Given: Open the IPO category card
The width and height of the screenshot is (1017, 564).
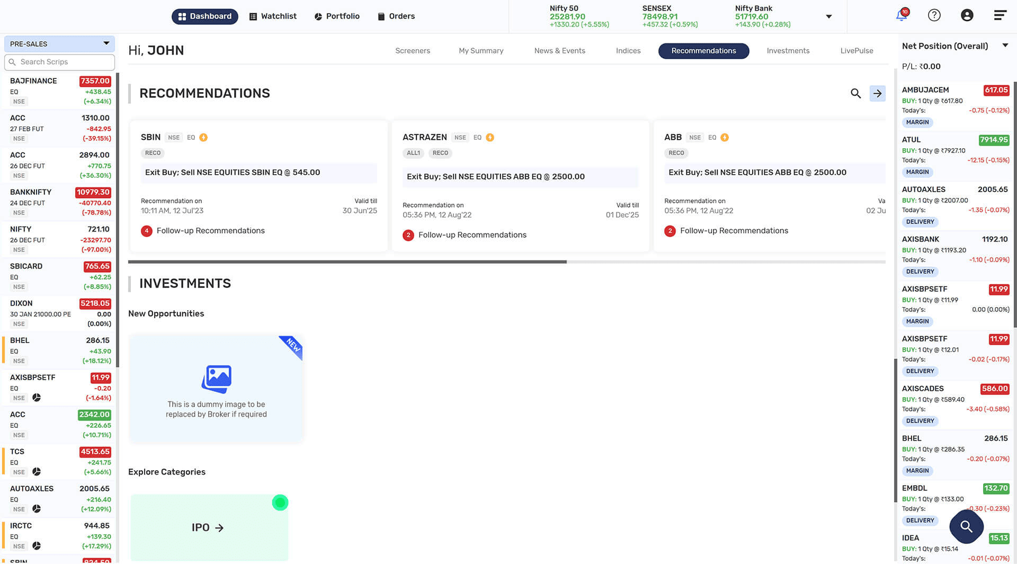Looking at the screenshot, I should pyautogui.click(x=209, y=527).
